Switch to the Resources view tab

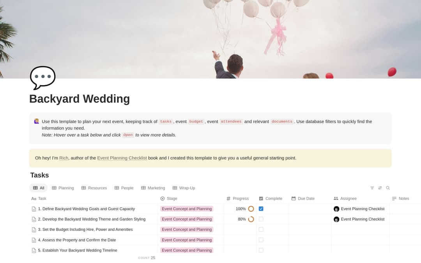94,188
